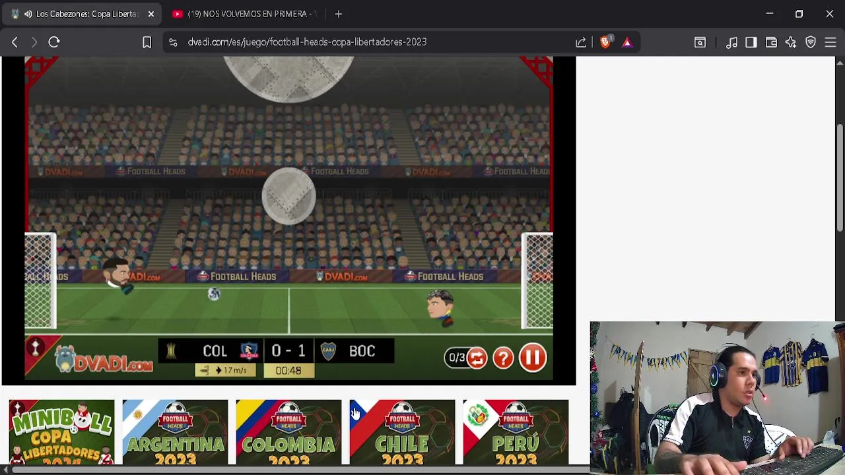Viewport: 845px width, 475px height.
Task: Click the 0 - 1 score display
Action: click(x=288, y=351)
